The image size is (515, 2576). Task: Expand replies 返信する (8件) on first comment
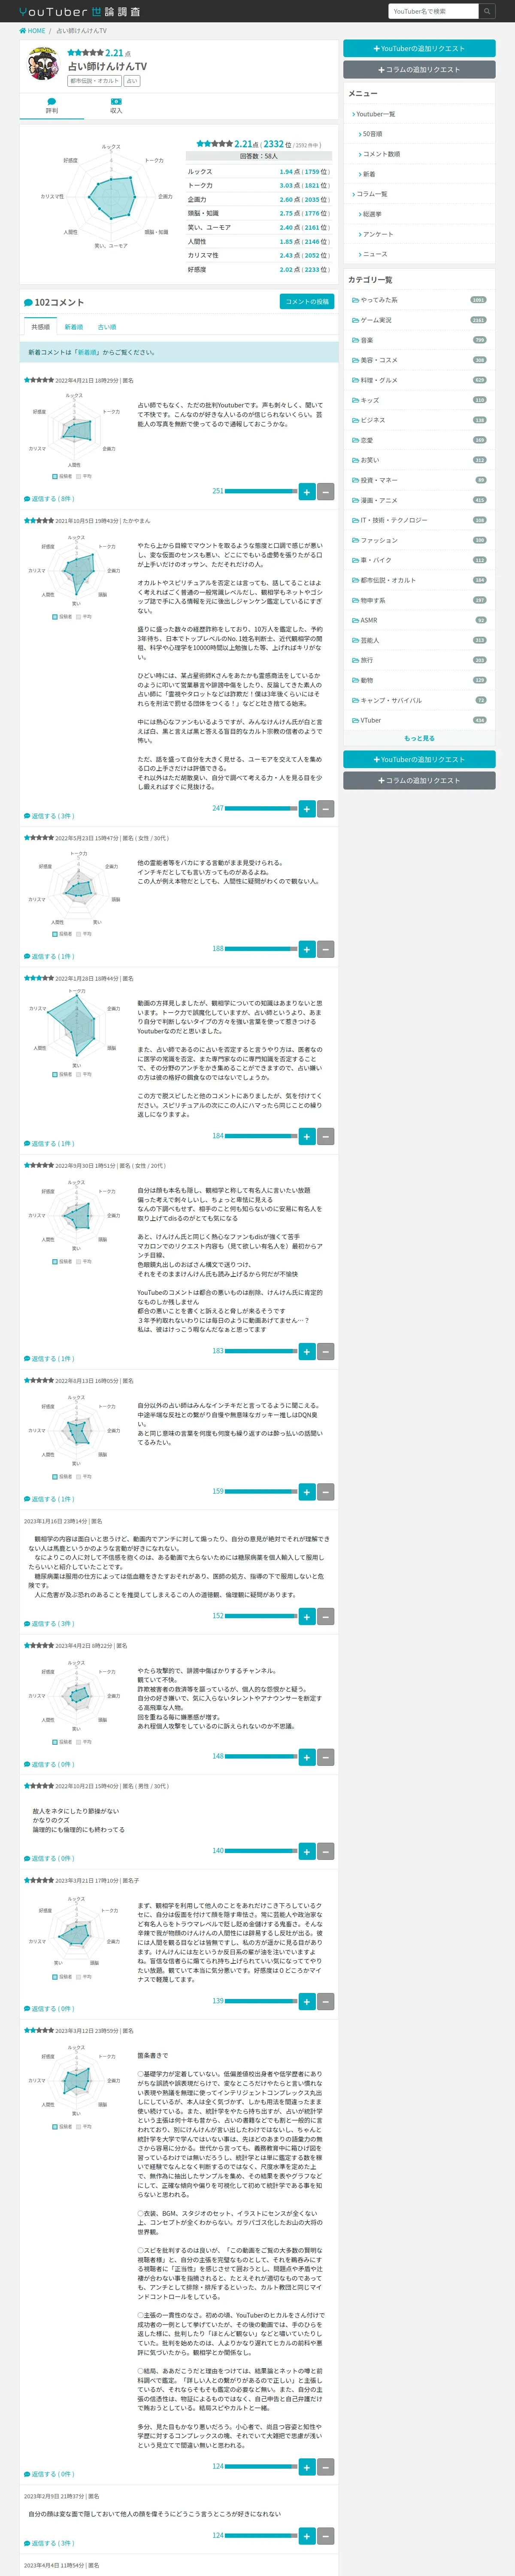49,498
